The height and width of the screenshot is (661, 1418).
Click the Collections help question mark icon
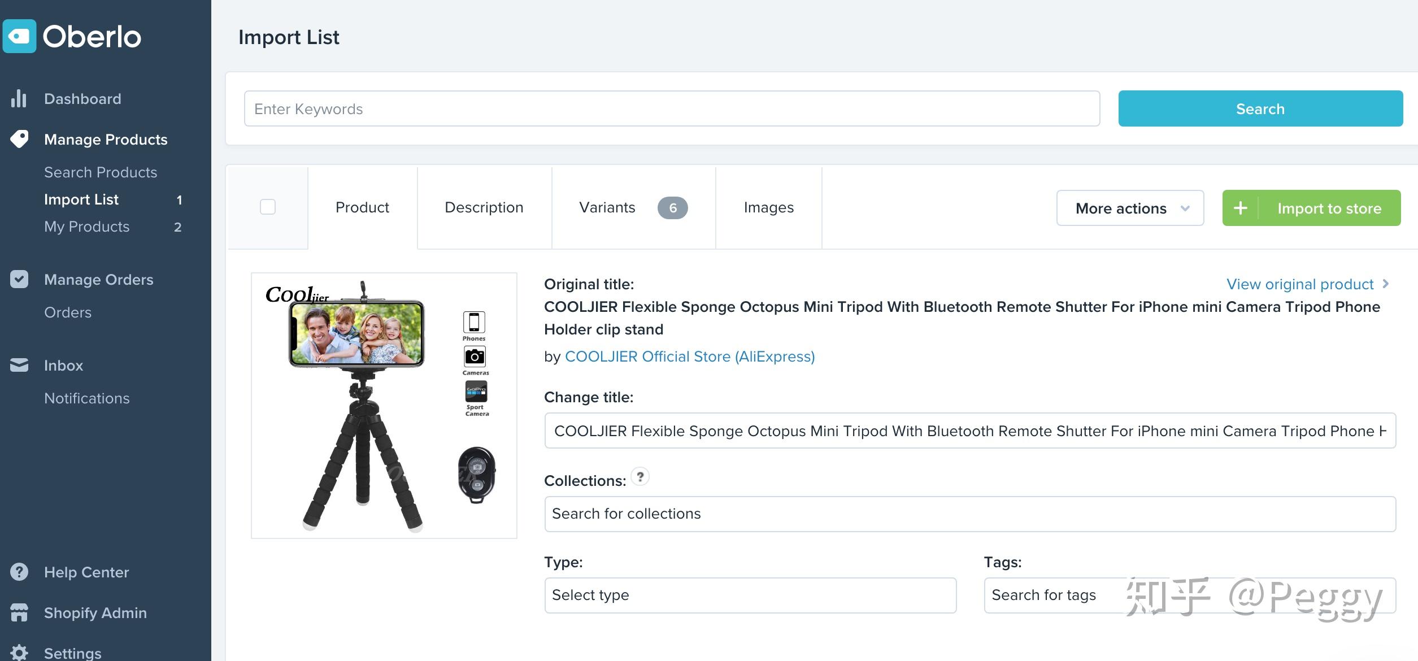click(640, 477)
